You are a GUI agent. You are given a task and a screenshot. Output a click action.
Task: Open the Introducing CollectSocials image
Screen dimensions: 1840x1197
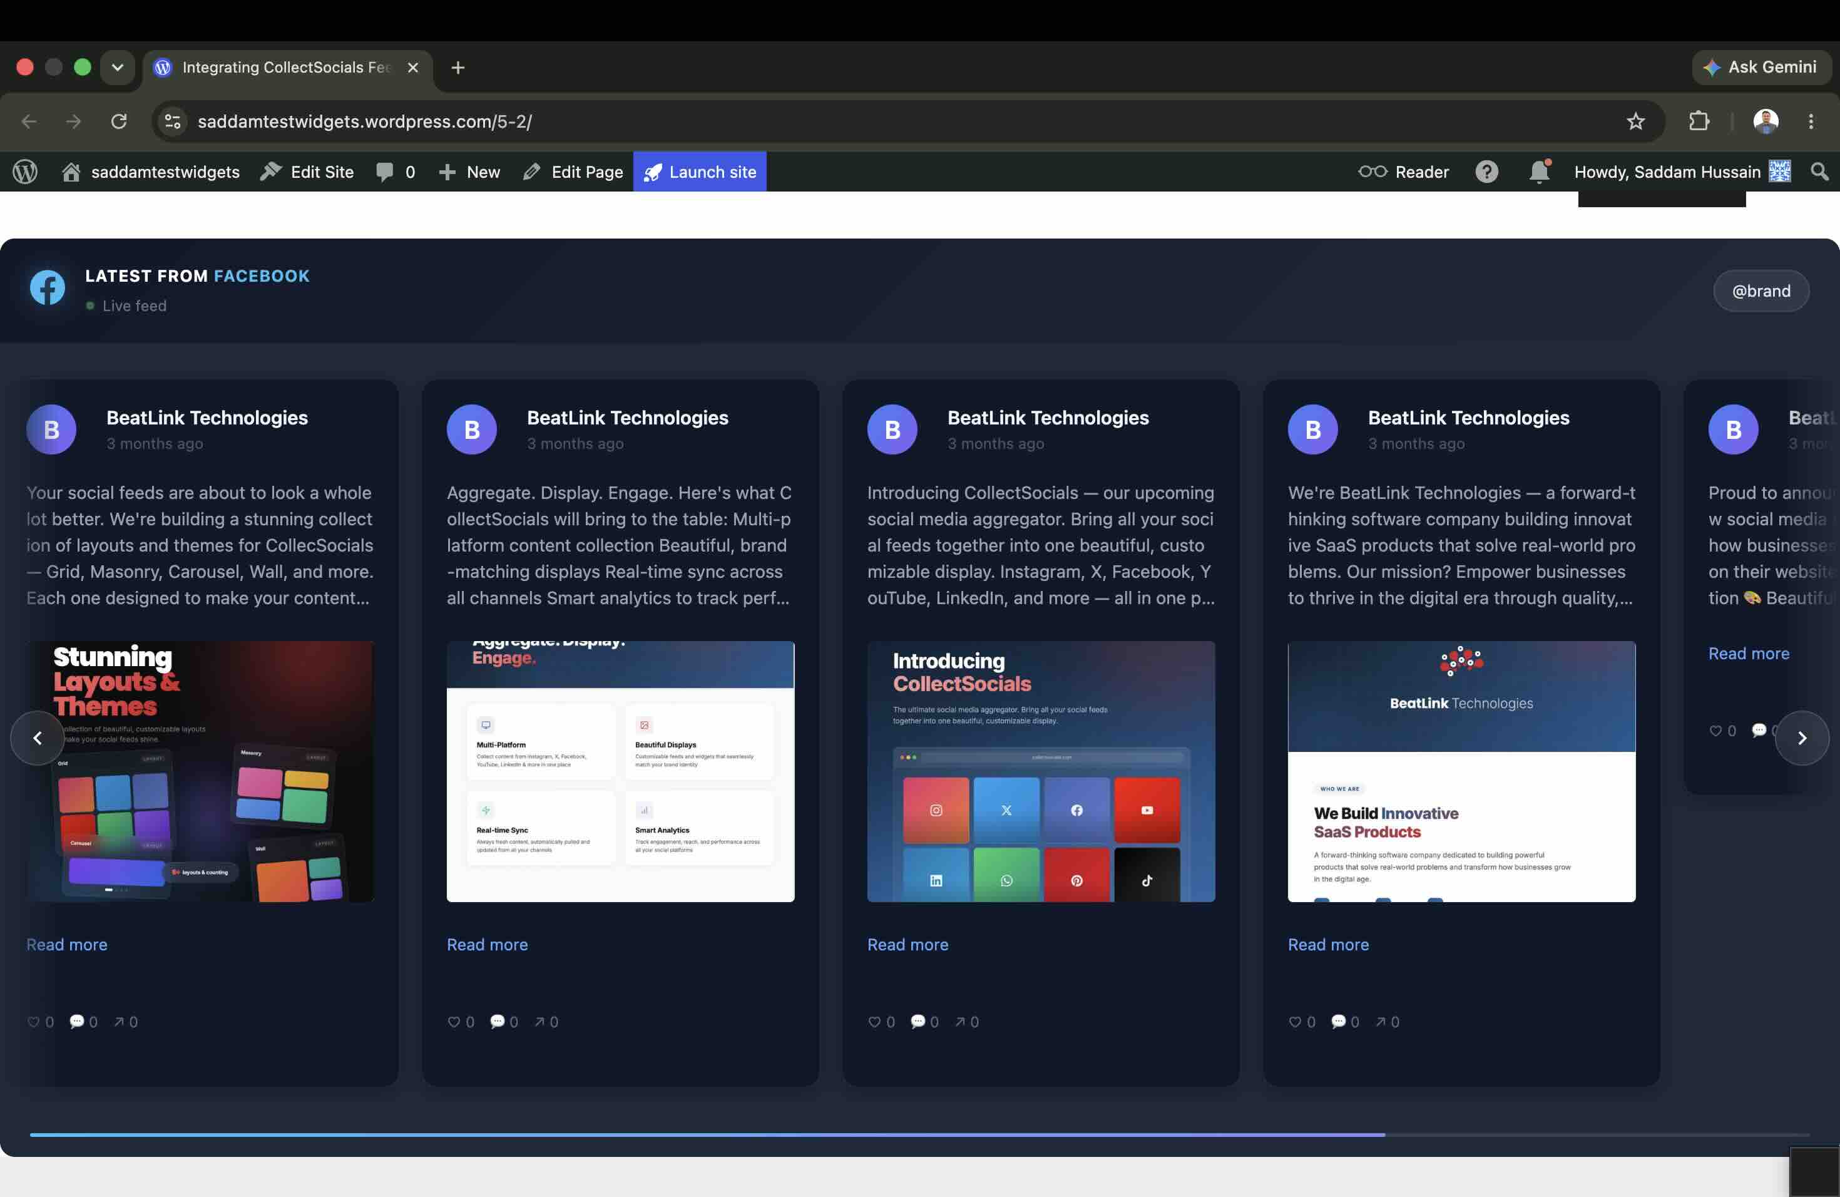coord(1041,771)
